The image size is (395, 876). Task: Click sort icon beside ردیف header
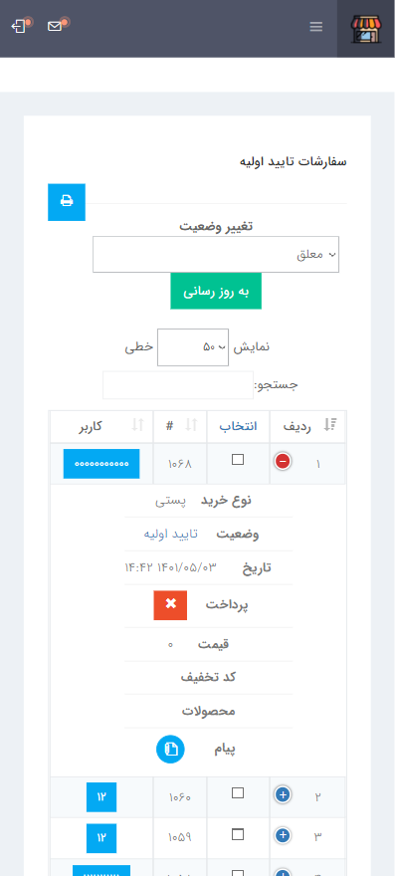click(x=329, y=425)
